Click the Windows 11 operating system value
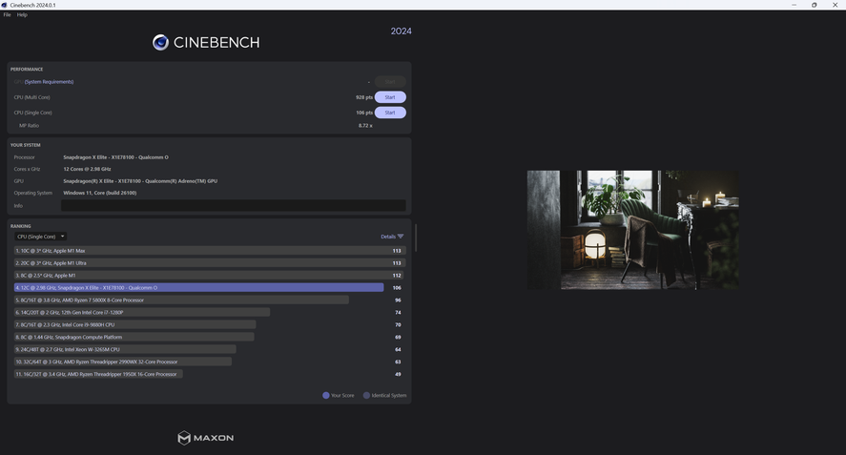 [100, 193]
